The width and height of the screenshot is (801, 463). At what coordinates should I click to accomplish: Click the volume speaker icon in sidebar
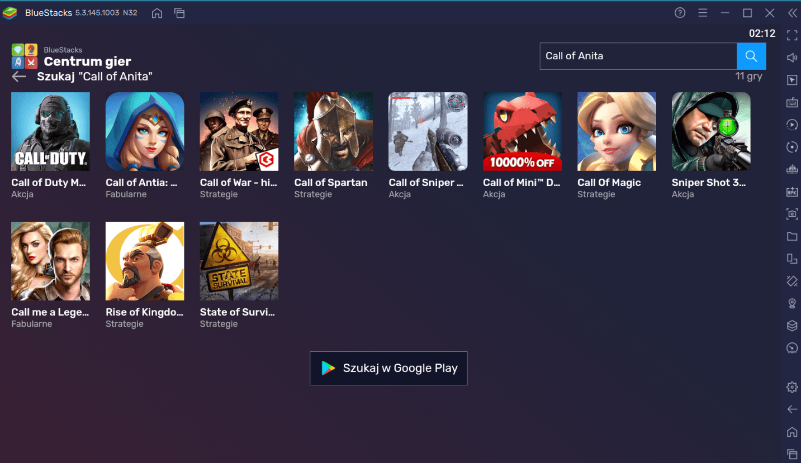(x=792, y=58)
